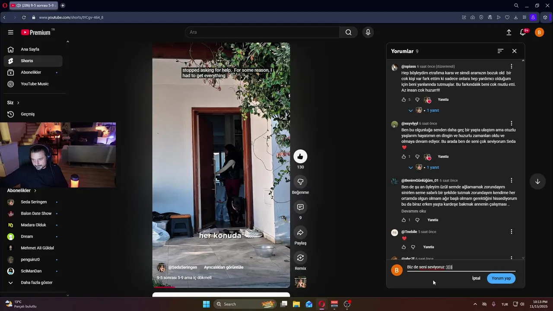Click the comment text input field
The image size is (553, 311).
point(461,267)
